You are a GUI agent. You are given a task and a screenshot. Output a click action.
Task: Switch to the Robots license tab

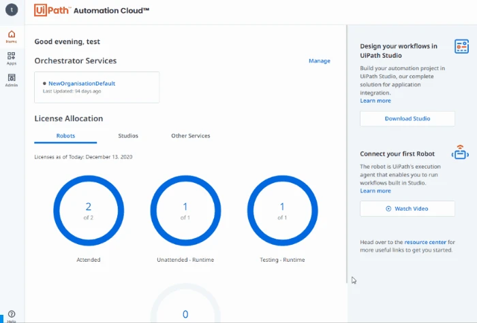point(65,136)
